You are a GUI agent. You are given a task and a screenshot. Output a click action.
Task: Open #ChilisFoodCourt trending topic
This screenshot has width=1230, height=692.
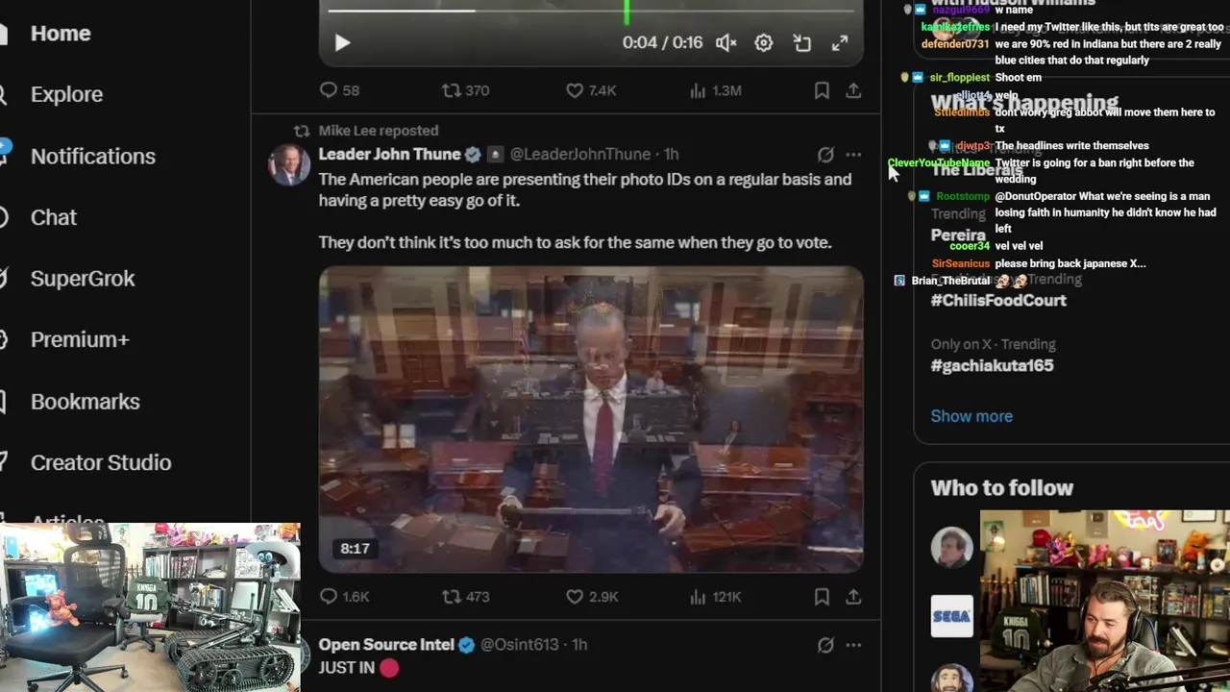pos(998,300)
